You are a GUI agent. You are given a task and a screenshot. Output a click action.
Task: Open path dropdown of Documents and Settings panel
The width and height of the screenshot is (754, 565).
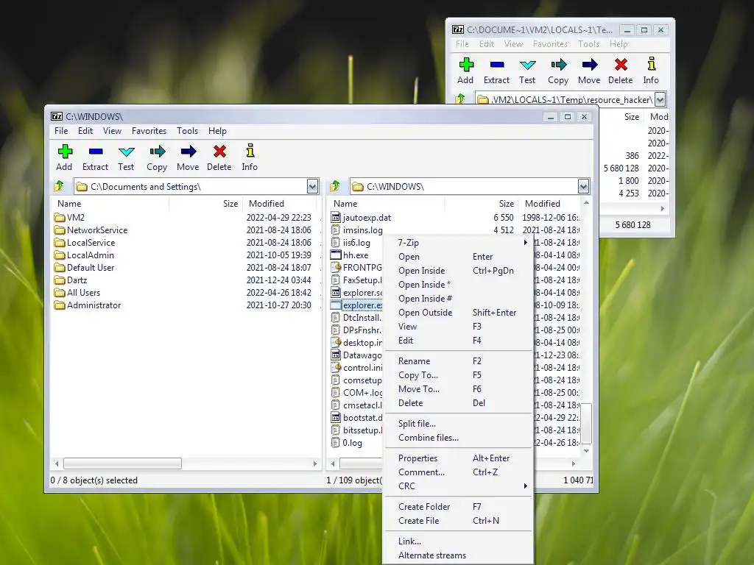pos(312,186)
